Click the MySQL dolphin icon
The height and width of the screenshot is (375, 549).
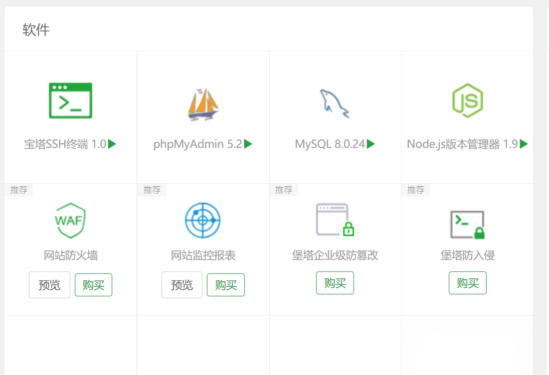(x=335, y=104)
